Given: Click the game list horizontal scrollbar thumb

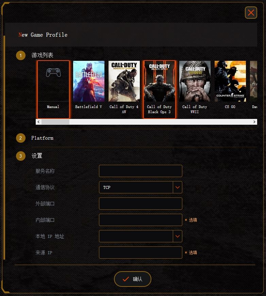Looking at the screenshot, I should pyautogui.click(x=55, y=122).
